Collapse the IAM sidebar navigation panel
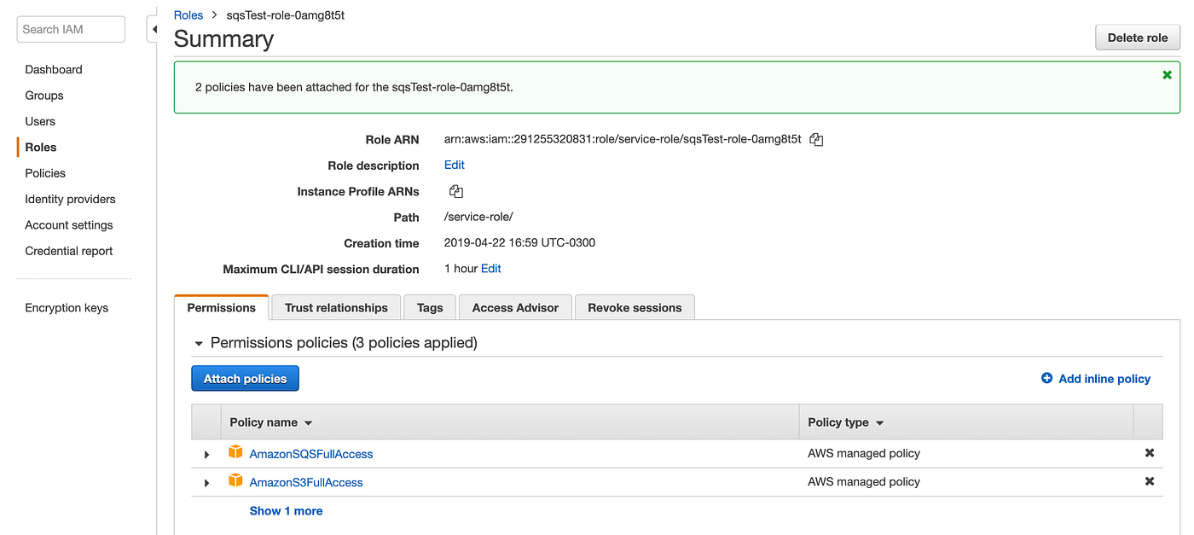 click(x=154, y=30)
